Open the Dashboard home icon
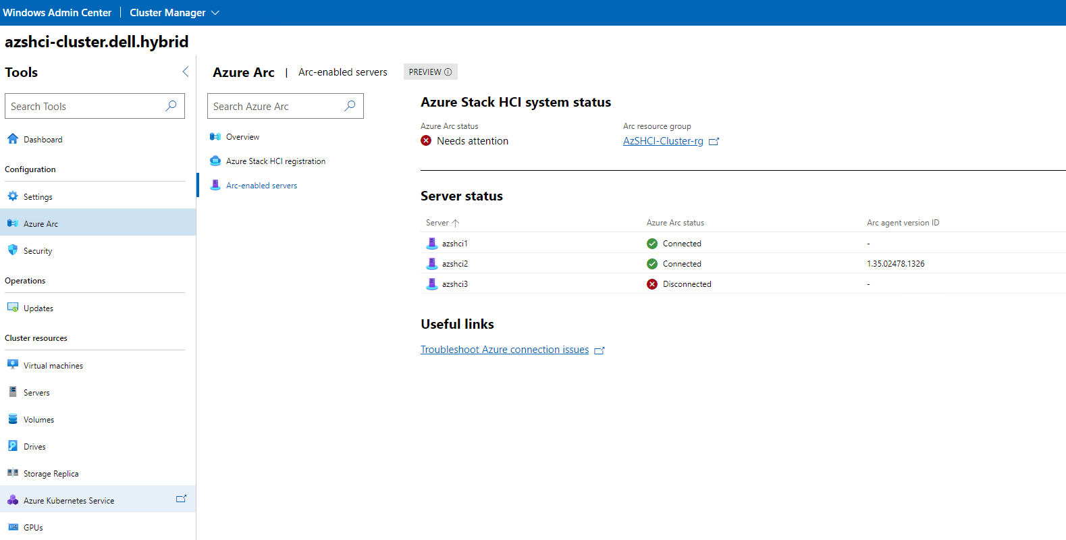The image size is (1066, 540). point(13,139)
